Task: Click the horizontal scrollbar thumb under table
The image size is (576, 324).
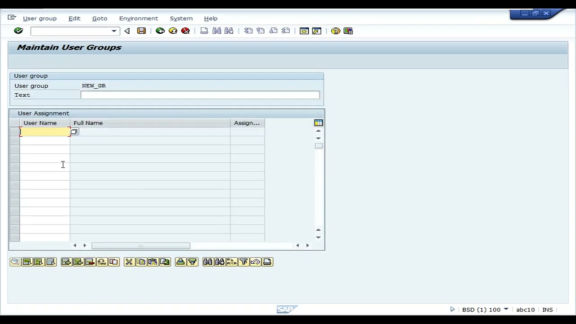Action: pos(140,246)
